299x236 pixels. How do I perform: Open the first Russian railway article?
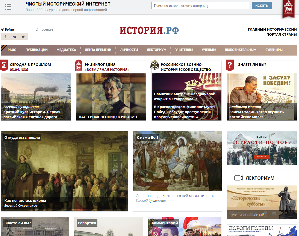(32, 114)
